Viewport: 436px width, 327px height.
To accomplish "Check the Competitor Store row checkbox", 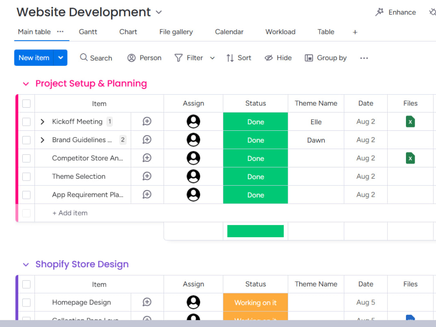I will (x=27, y=158).
